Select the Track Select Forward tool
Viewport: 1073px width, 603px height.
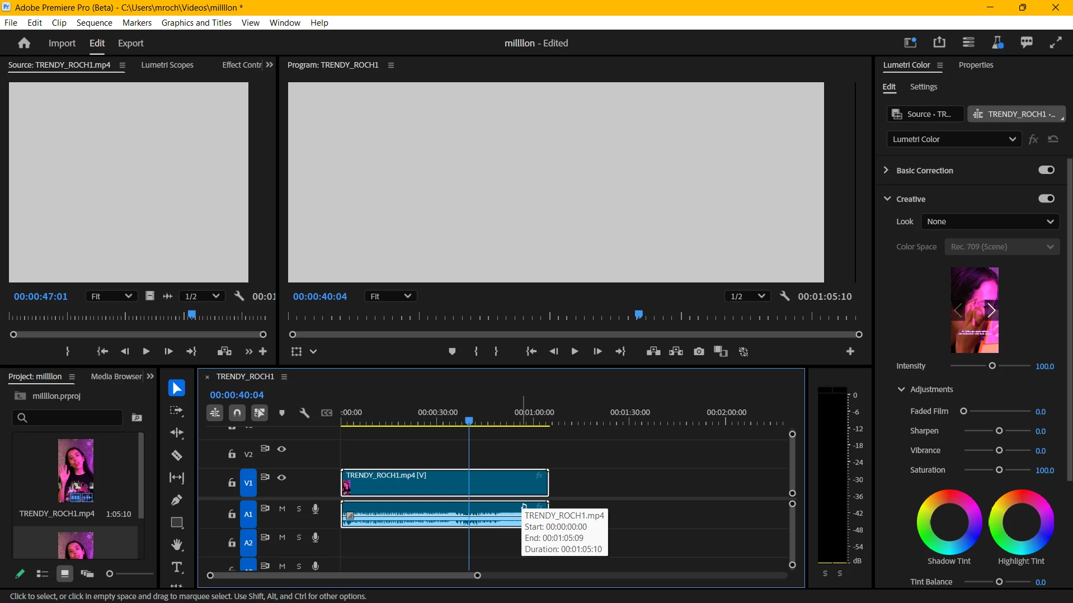177,411
